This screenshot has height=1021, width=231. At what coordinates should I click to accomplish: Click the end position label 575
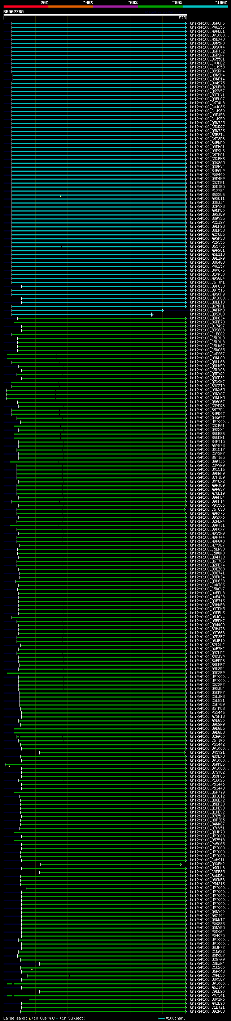pyautogui.click(x=182, y=18)
